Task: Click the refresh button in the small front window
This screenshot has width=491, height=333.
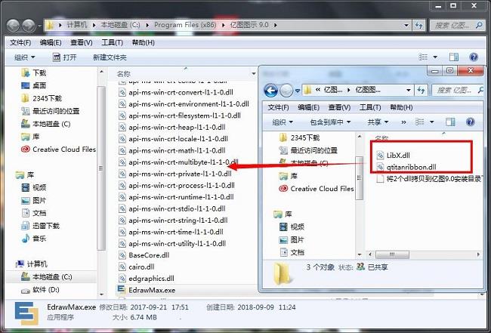Action: pyautogui.click(x=421, y=91)
